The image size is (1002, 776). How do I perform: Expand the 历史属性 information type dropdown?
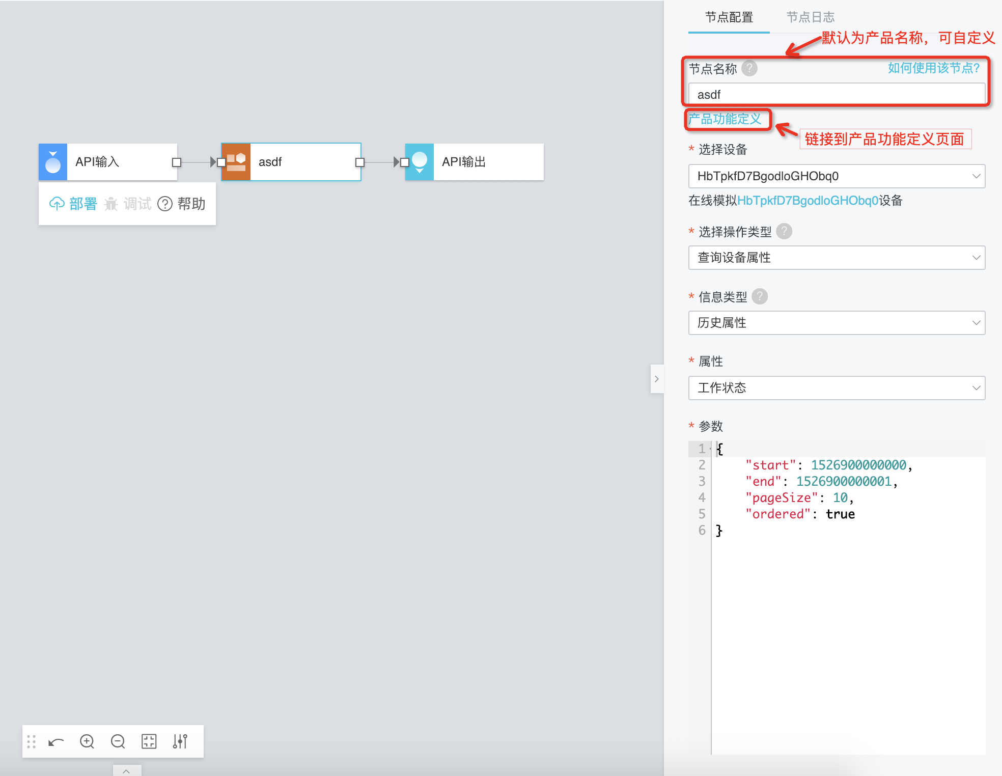click(837, 323)
